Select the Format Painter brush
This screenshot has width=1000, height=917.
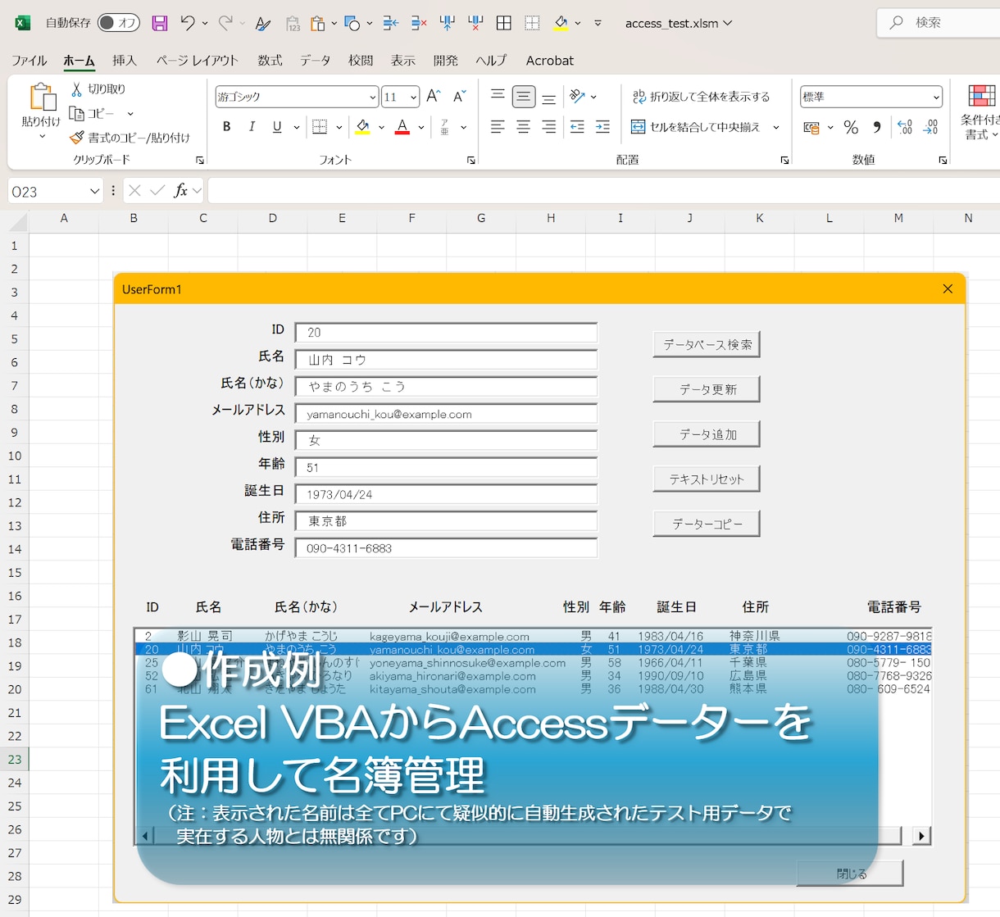(x=77, y=138)
